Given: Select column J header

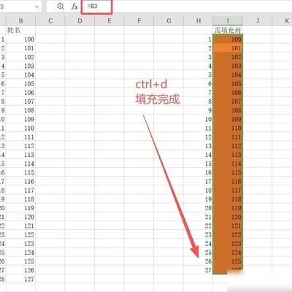Looking at the screenshot, I should tap(258, 21).
